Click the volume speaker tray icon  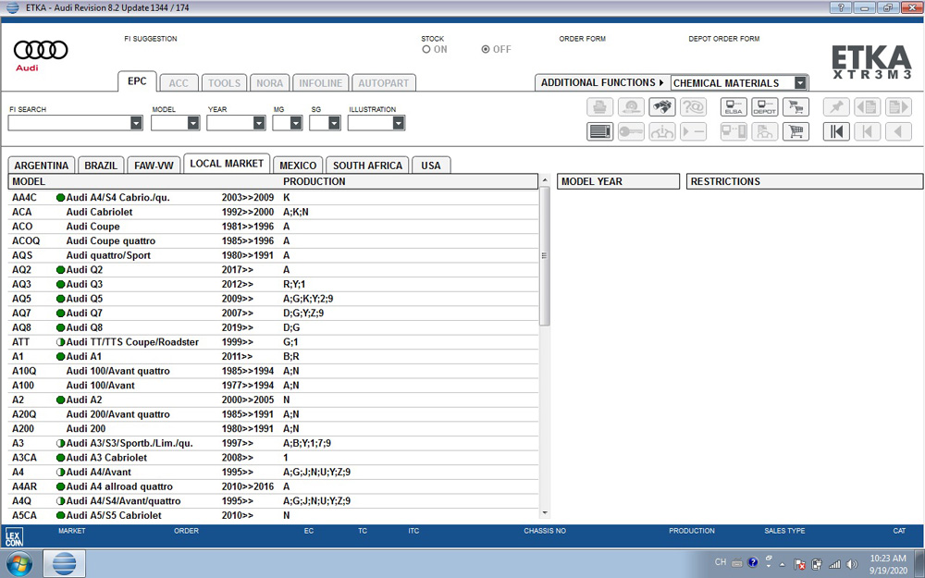(852, 564)
